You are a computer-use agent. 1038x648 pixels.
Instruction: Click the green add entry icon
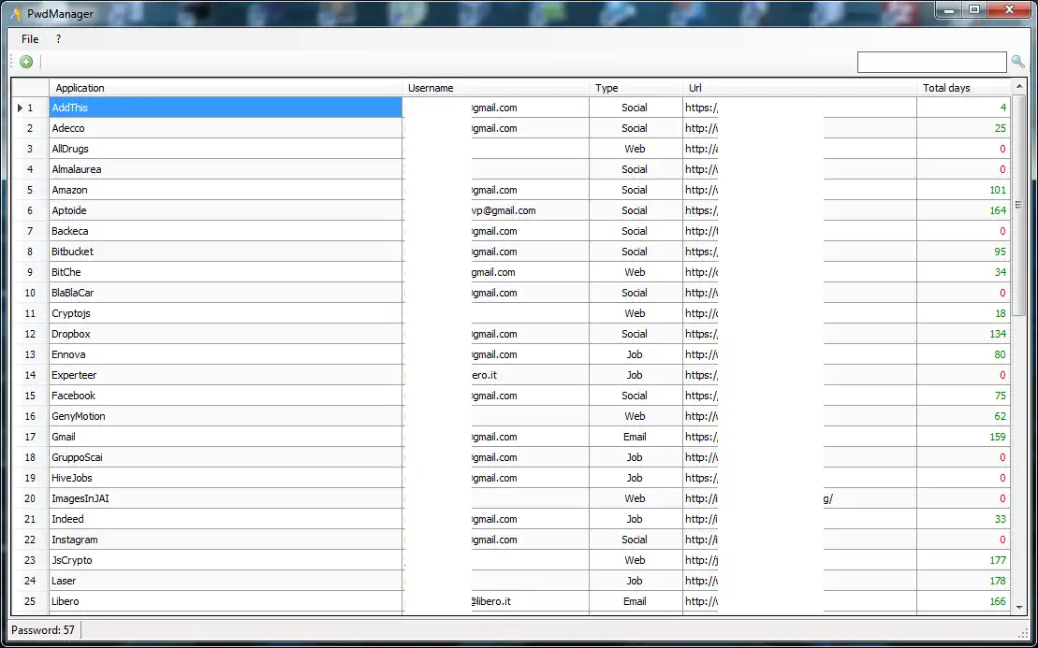tap(26, 62)
